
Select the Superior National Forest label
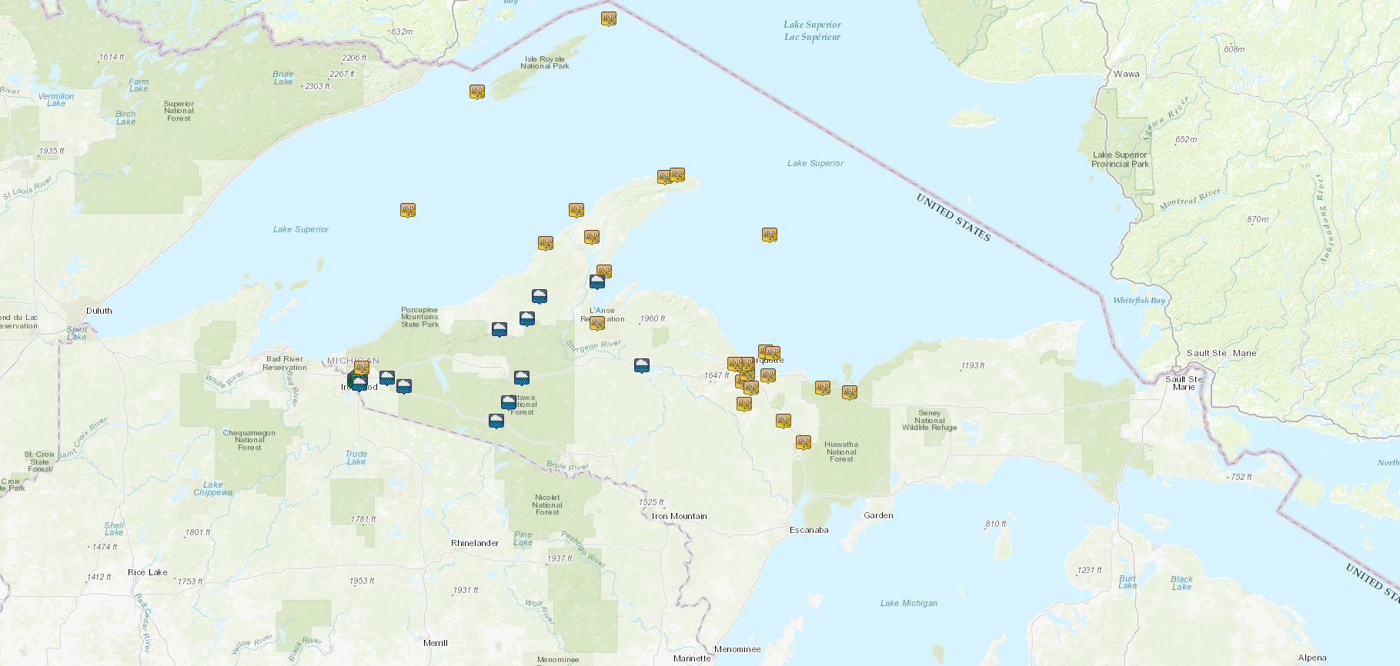coord(179,111)
